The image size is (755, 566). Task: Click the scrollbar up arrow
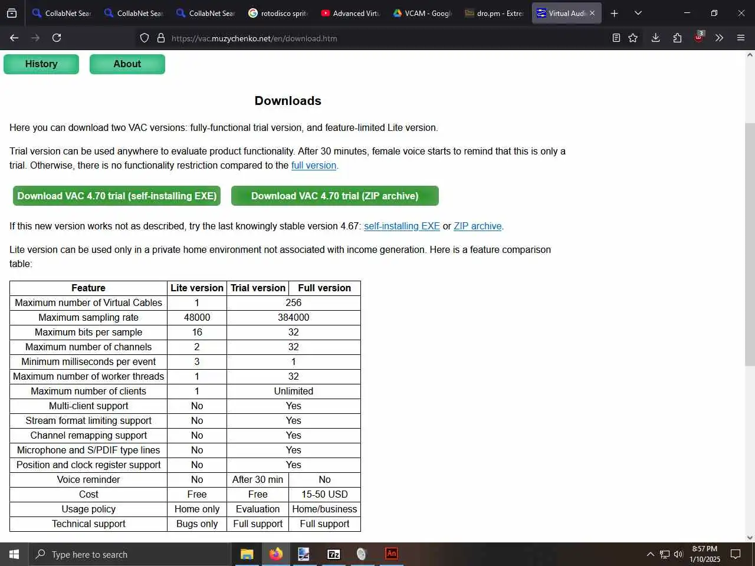(750, 55)
